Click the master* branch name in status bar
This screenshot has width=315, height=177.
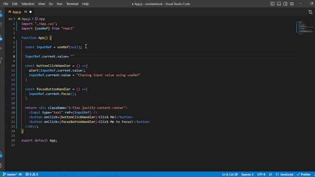12,175
